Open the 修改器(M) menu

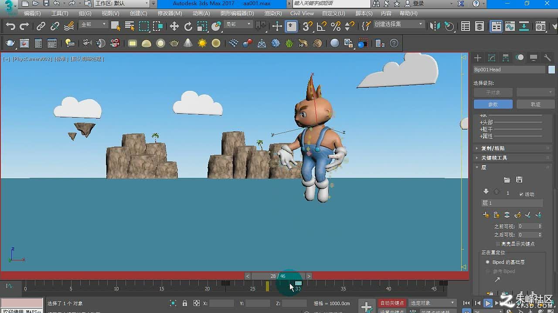click(x=170, y=13)
